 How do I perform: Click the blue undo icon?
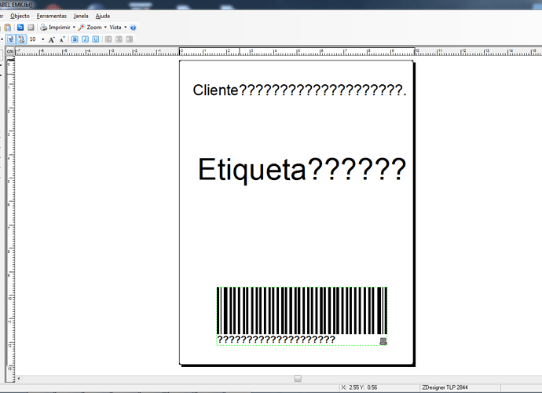[x=20, y=28]
